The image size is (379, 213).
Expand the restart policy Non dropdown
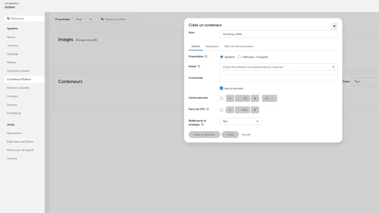(241, 121)
